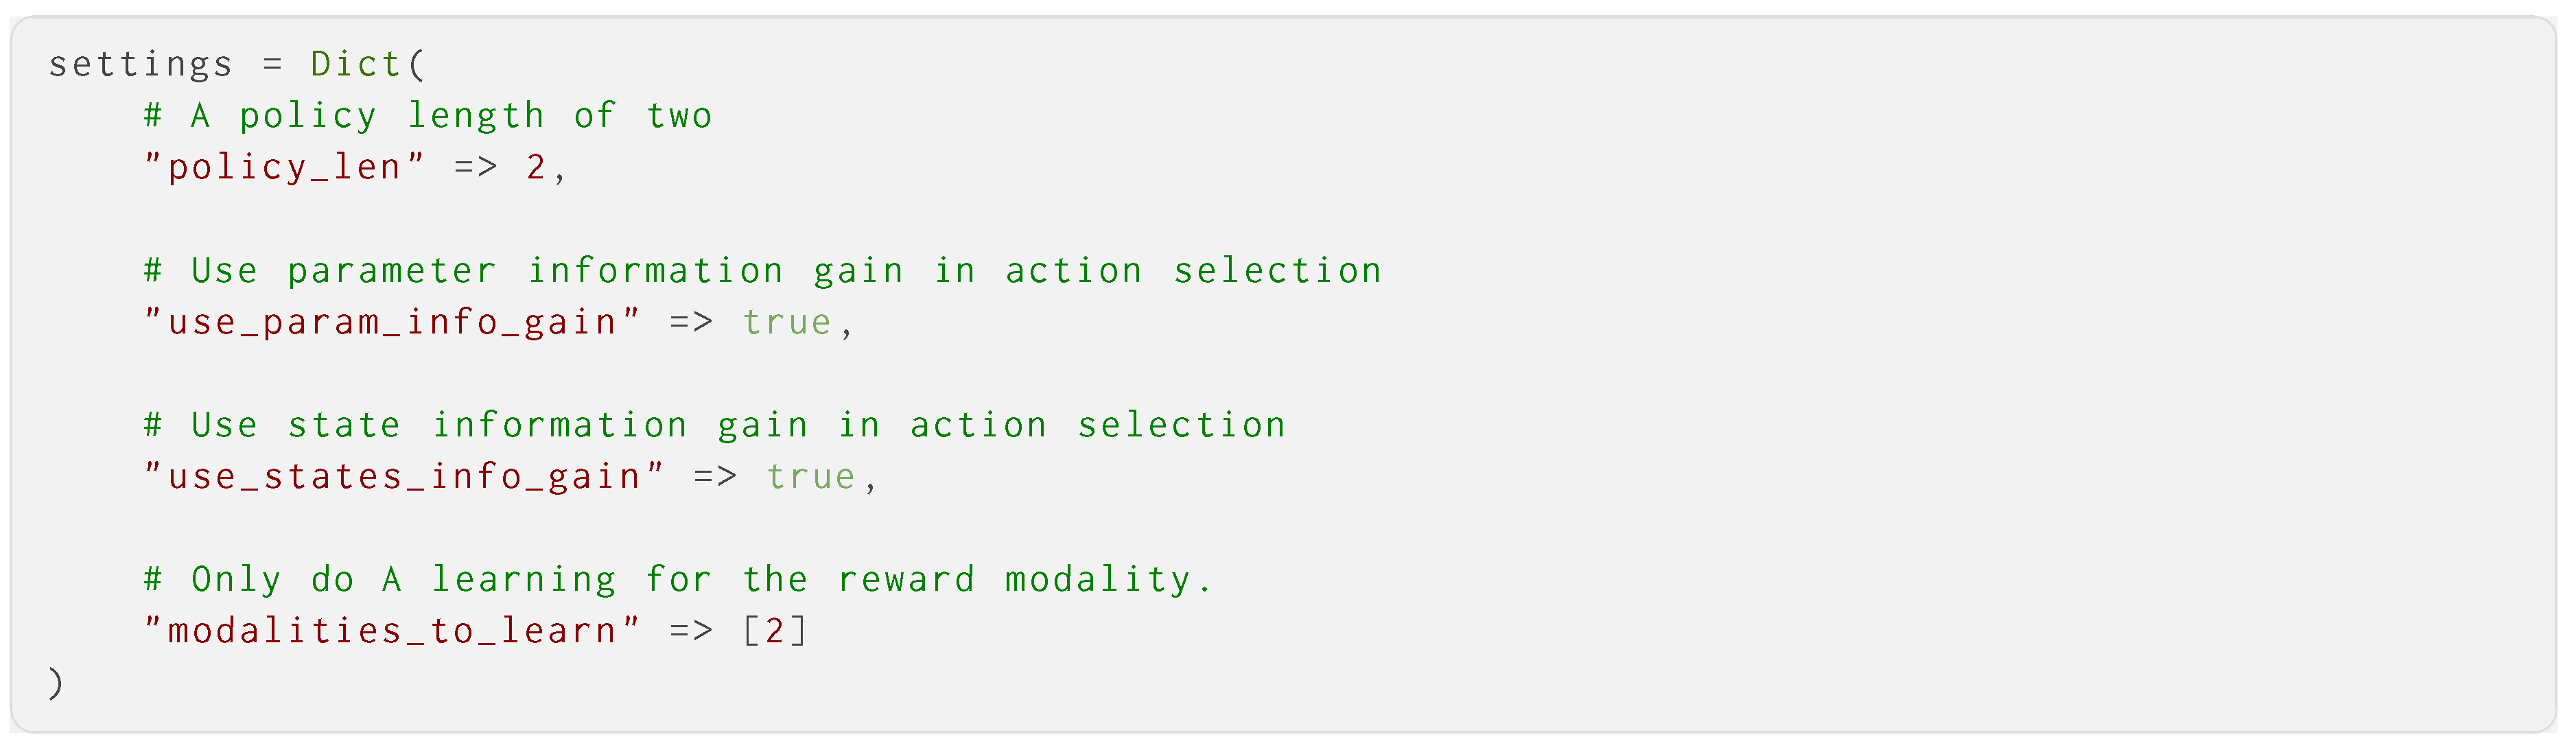Click the true value for use_param_info_gain

[787, 322]
